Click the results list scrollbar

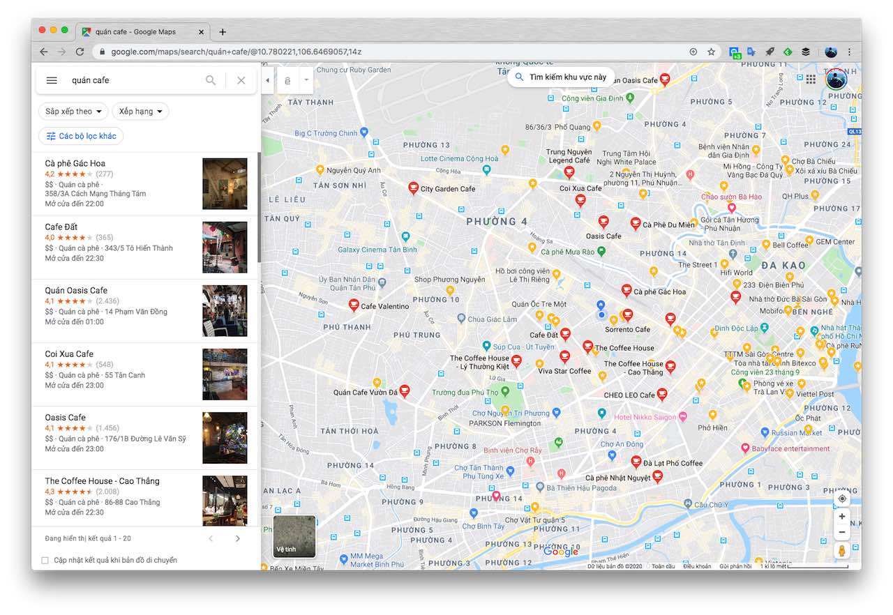[x=260, y=208]
